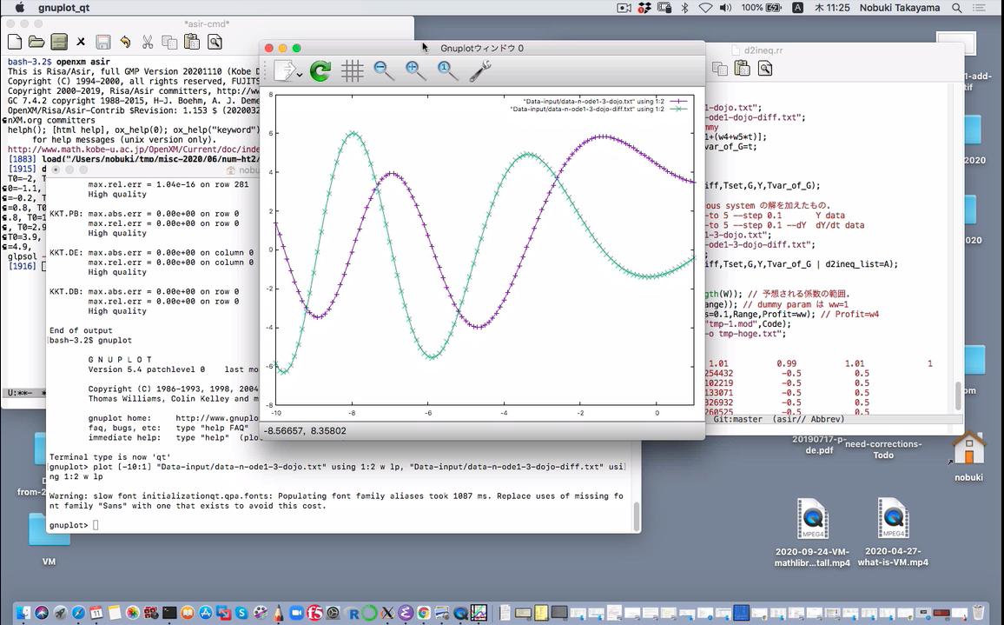Select the 2020-09-24-VM-mathlibr...tall.mp4 desktop file
Image resolution: width=1004 pixels, height=625 pixels.
tap(813, 531)
